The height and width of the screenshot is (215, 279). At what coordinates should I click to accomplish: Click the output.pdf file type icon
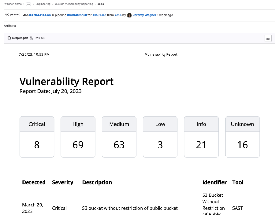point(10,38)
